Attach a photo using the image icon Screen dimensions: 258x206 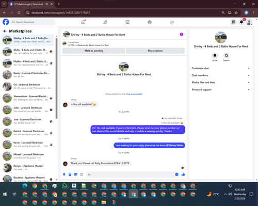70,175
